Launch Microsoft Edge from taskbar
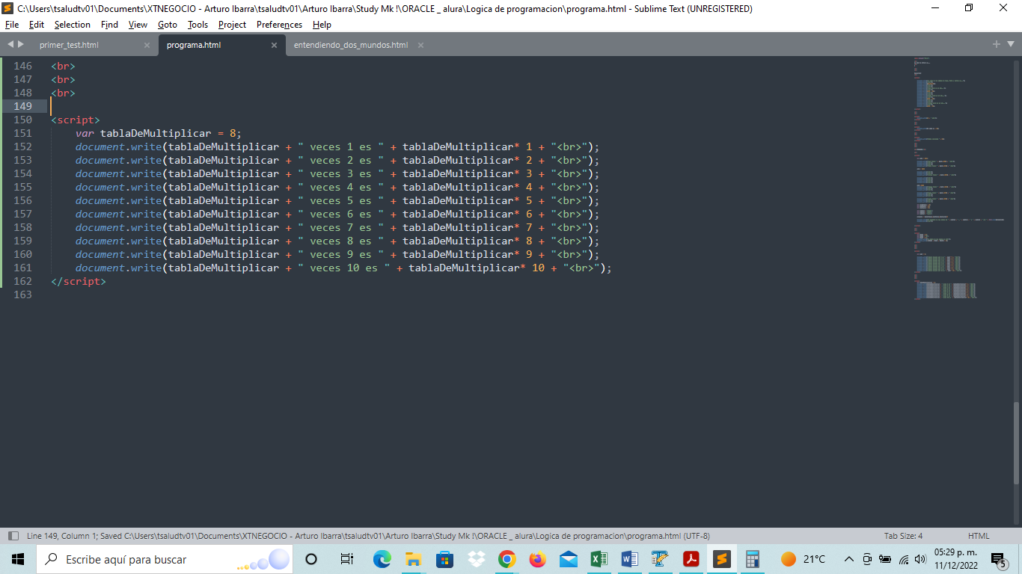The height and width of the screenshot is (574, 1022). (x=382, y=559)
